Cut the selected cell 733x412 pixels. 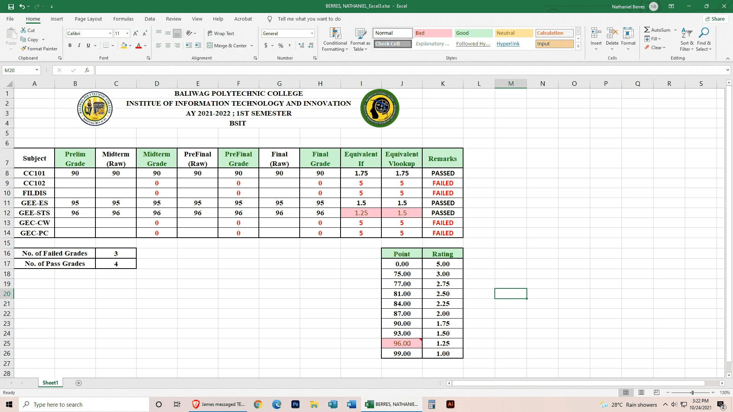coord(27,30)
